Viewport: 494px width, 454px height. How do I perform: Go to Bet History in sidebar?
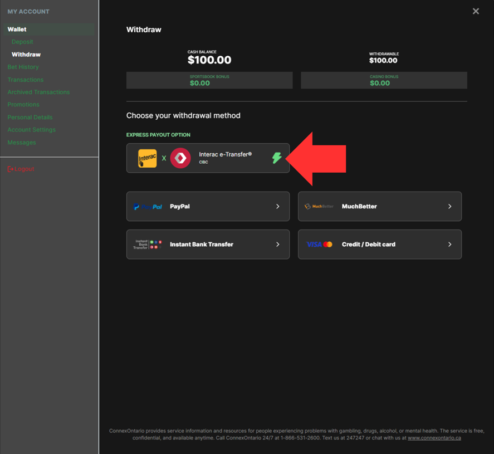pos(23,67)
